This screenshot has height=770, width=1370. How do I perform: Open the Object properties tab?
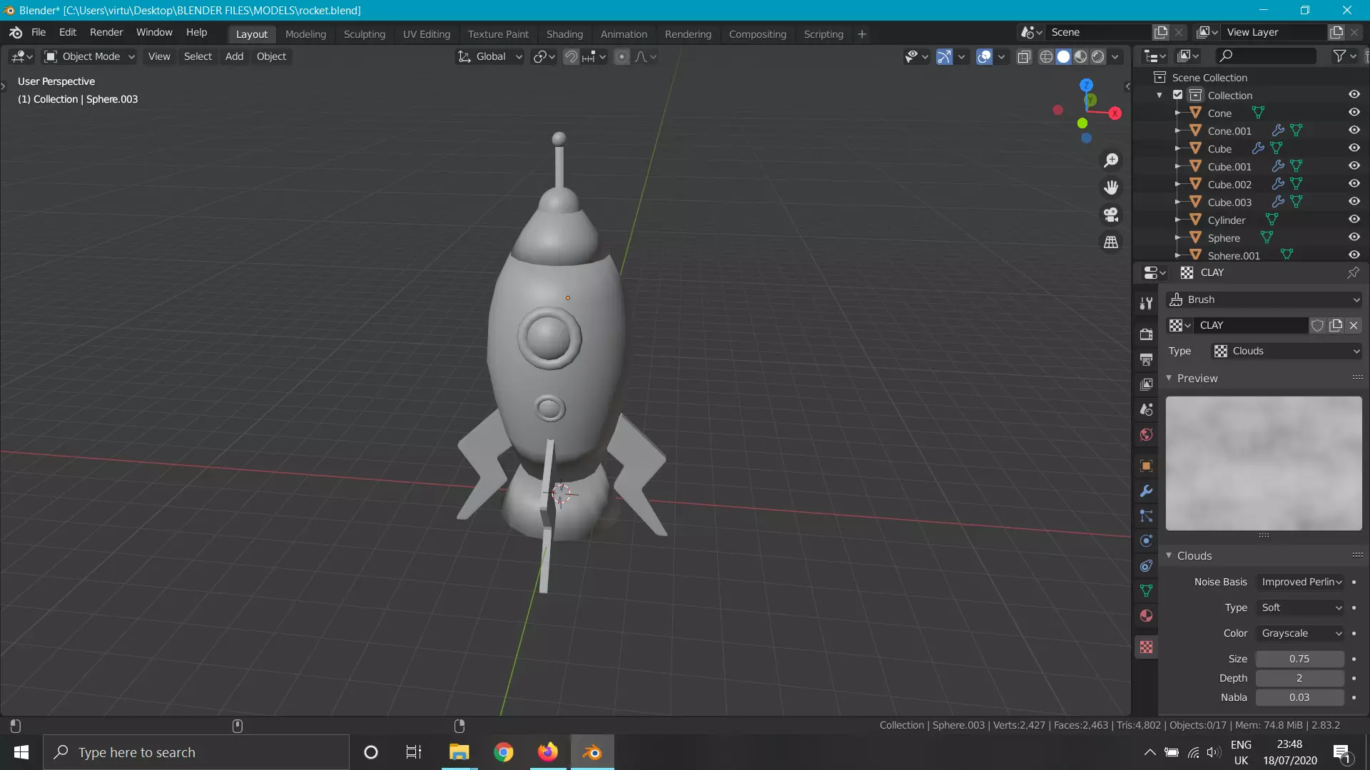[x=1146, y=466]
